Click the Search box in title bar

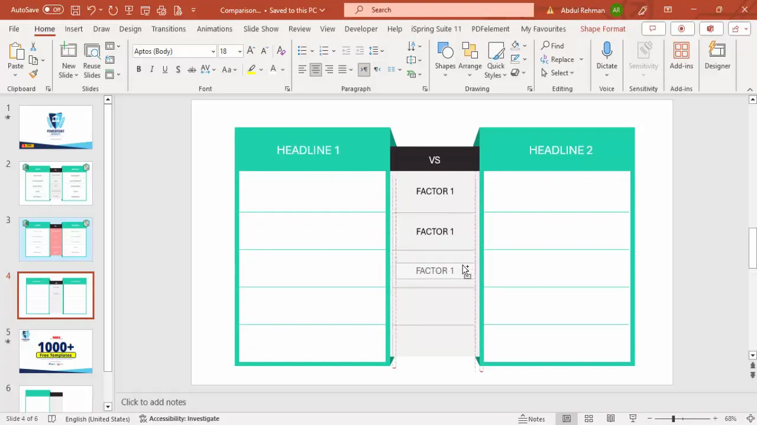(x=439, y=9)
